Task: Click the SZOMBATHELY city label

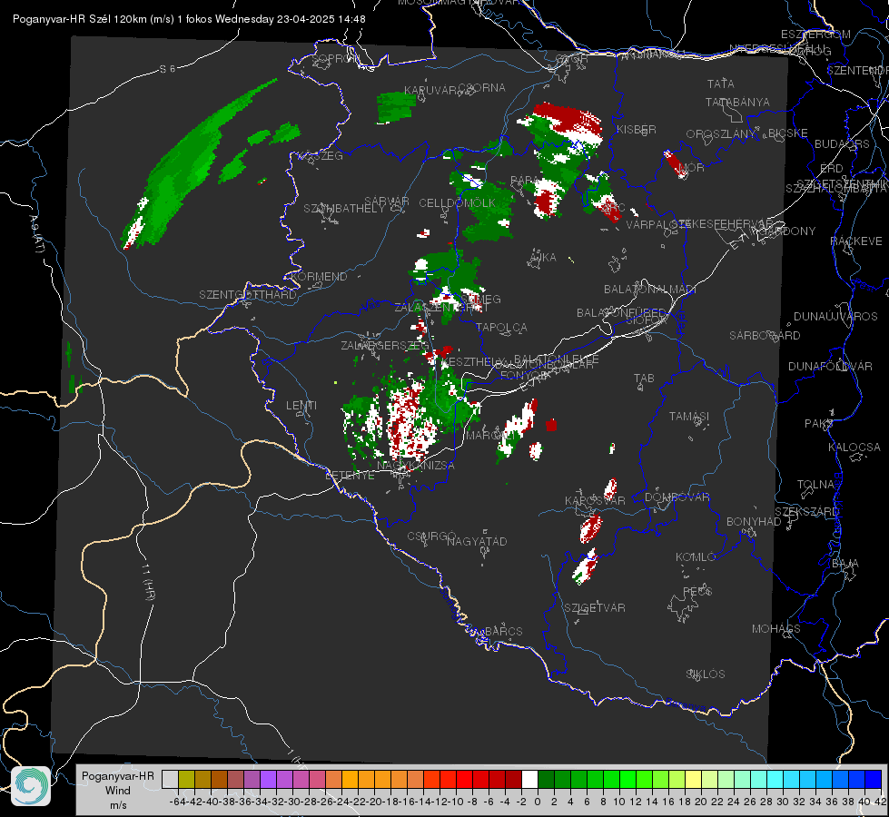Action: [x=344, y=209]
